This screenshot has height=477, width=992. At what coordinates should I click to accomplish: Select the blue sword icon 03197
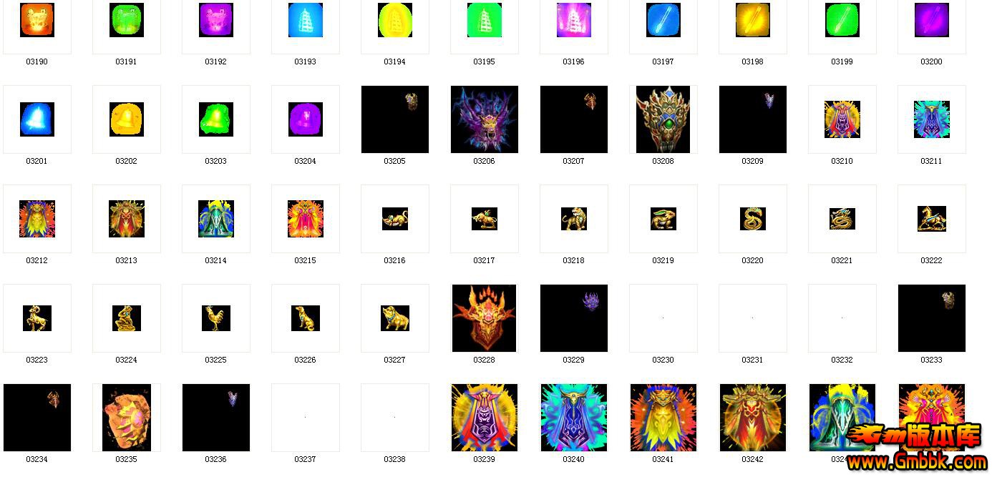(x=663, y=21)
